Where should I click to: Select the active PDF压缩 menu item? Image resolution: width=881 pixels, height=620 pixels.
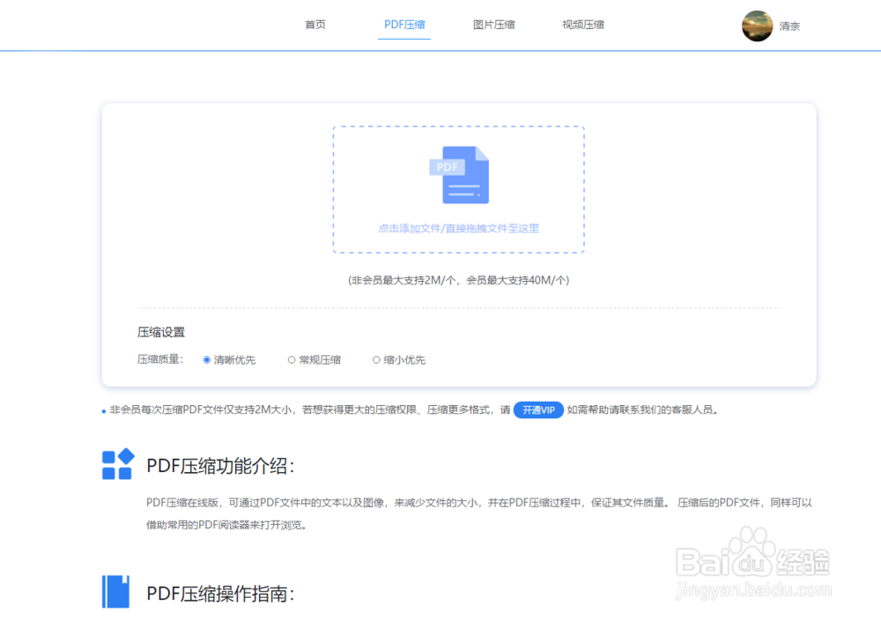pos(403,25)
